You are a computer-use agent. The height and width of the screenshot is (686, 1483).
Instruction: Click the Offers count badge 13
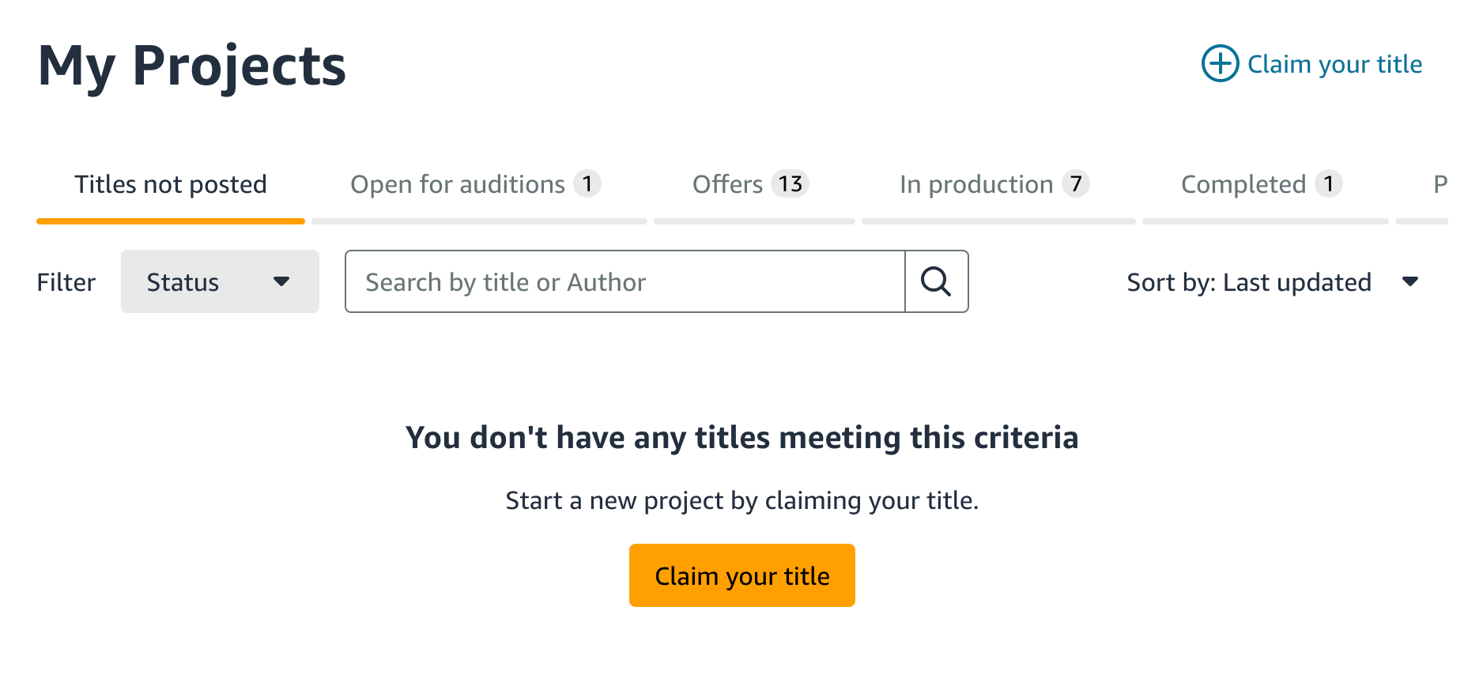(x=790, y=183)
